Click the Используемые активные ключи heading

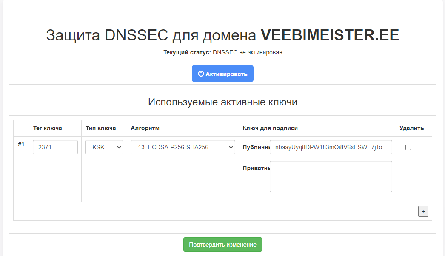click(222, 102)
